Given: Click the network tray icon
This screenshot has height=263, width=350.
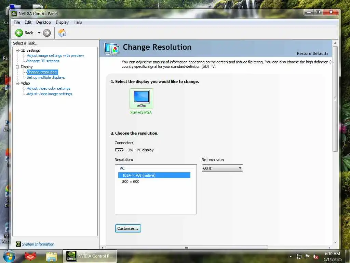Looking at the screenshot, I should (299, 256).
